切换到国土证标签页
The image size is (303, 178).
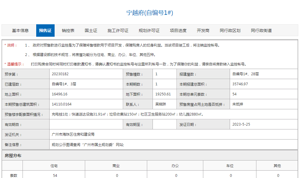[91, 30]
